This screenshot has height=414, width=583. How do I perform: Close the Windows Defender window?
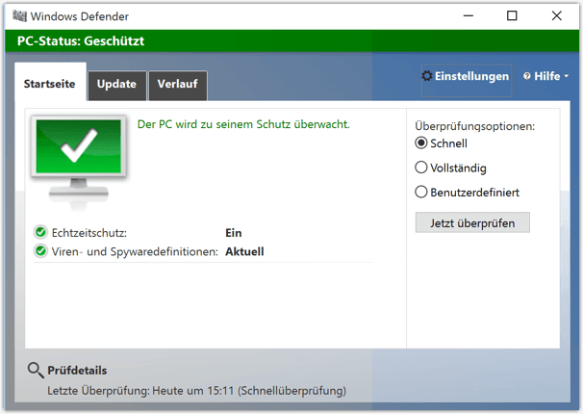557,16
